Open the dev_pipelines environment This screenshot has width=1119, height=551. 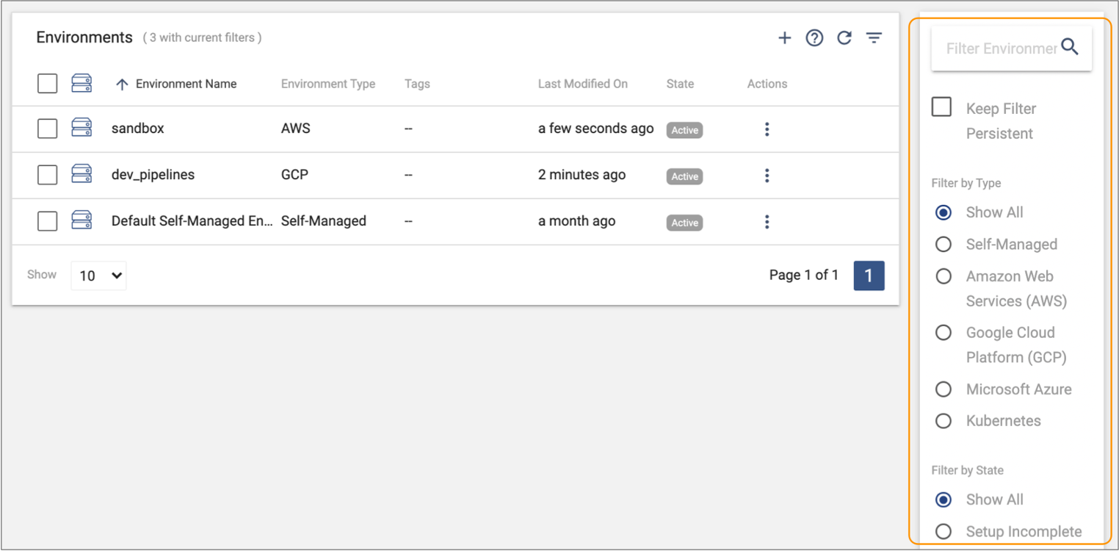[153, 175]
